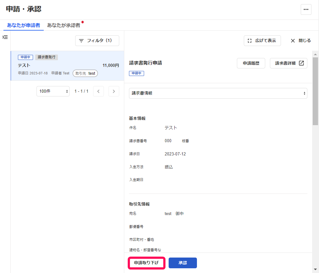This screenshot has width=319, height=273.
Task: Switch to あなたが承認者 tab
Action: click(x=64, y=25)
